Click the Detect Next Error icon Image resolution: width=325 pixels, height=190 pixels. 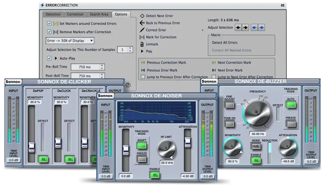coord(142,15)
